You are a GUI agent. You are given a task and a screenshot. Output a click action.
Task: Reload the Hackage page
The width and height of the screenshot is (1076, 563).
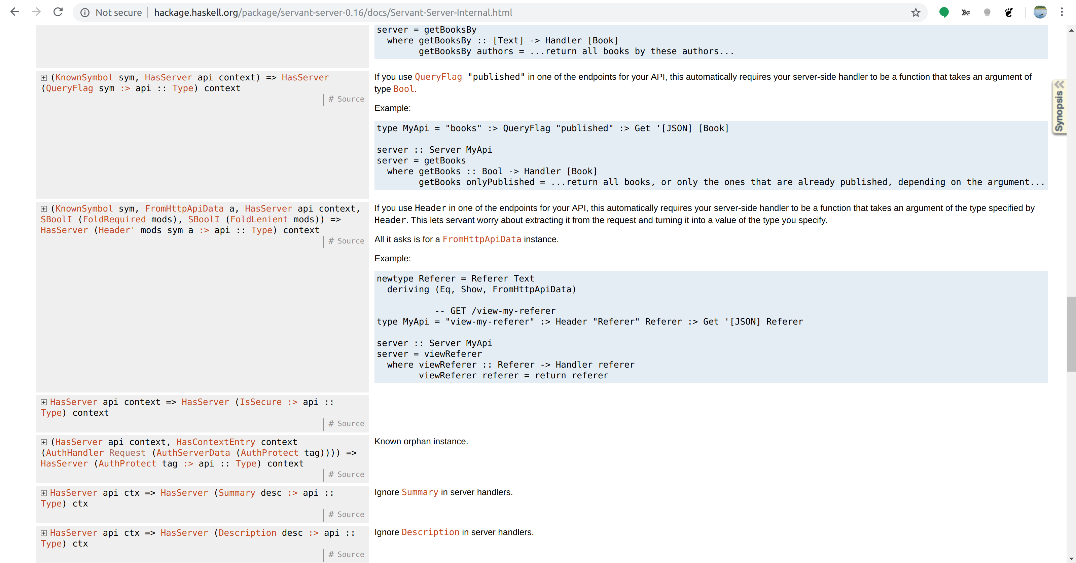coord(58,12)
